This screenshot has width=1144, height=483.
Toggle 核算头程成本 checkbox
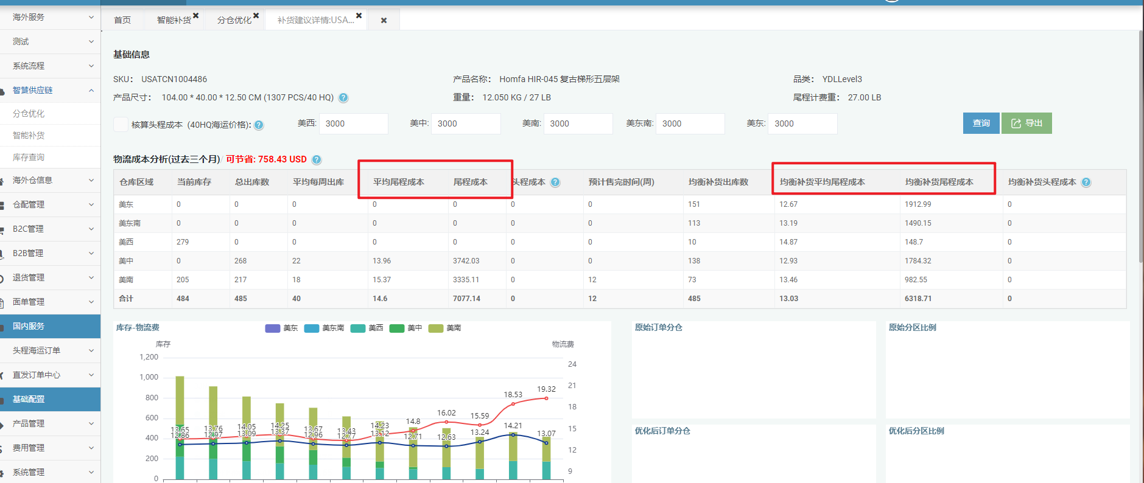click(121, 125)
